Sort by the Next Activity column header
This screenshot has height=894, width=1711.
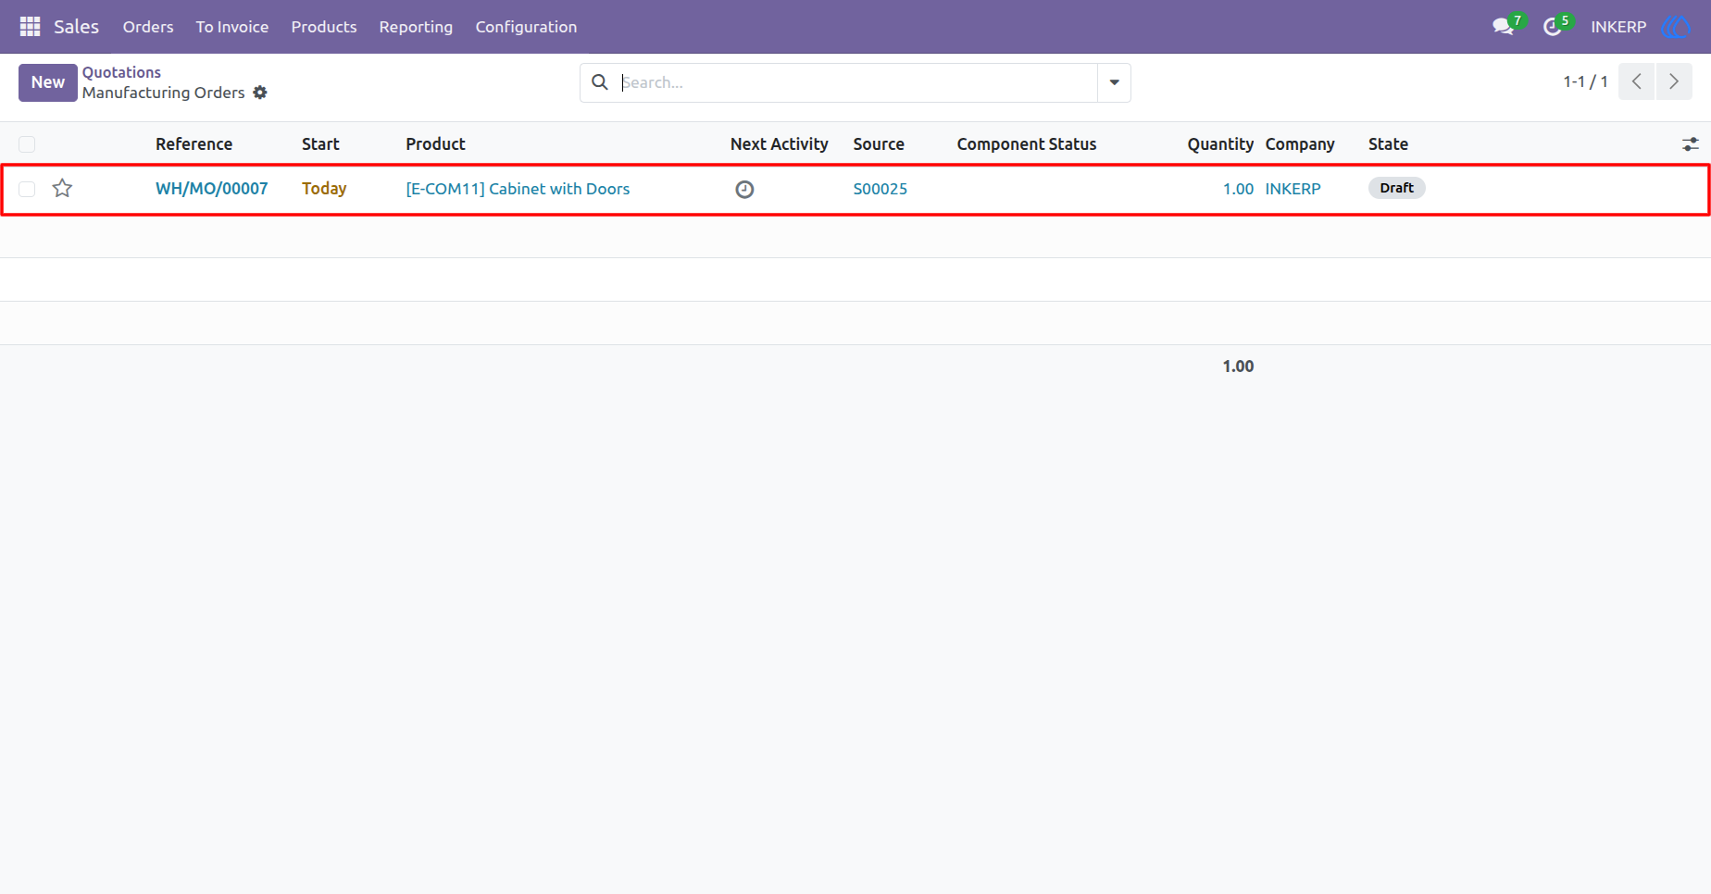[780, 144]
